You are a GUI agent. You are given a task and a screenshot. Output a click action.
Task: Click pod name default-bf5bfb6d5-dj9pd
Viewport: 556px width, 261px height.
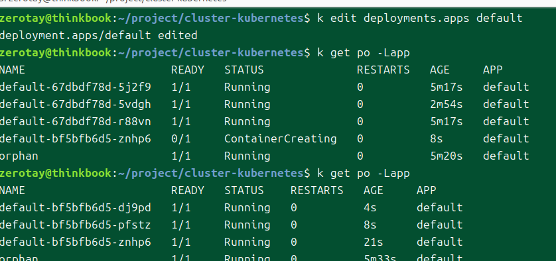pos(75,208)
